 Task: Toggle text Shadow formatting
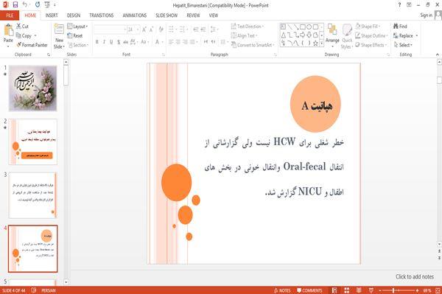coord(119,42)
